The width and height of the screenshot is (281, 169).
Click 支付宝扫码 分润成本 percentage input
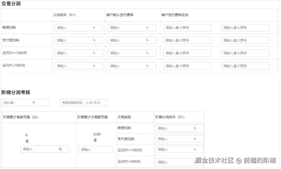[x=78, y=40]
